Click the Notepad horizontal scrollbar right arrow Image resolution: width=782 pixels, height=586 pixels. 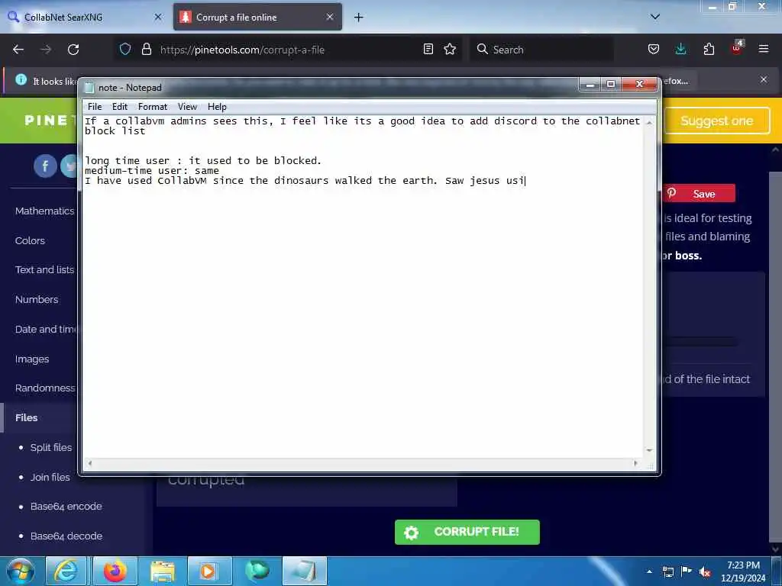[x=635, y=463]
